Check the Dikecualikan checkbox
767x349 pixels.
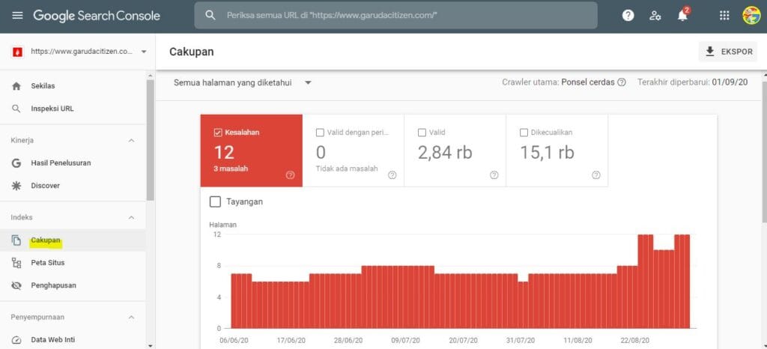click(524, 133)
